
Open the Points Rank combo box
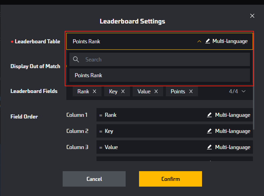[x=159, y=41]
